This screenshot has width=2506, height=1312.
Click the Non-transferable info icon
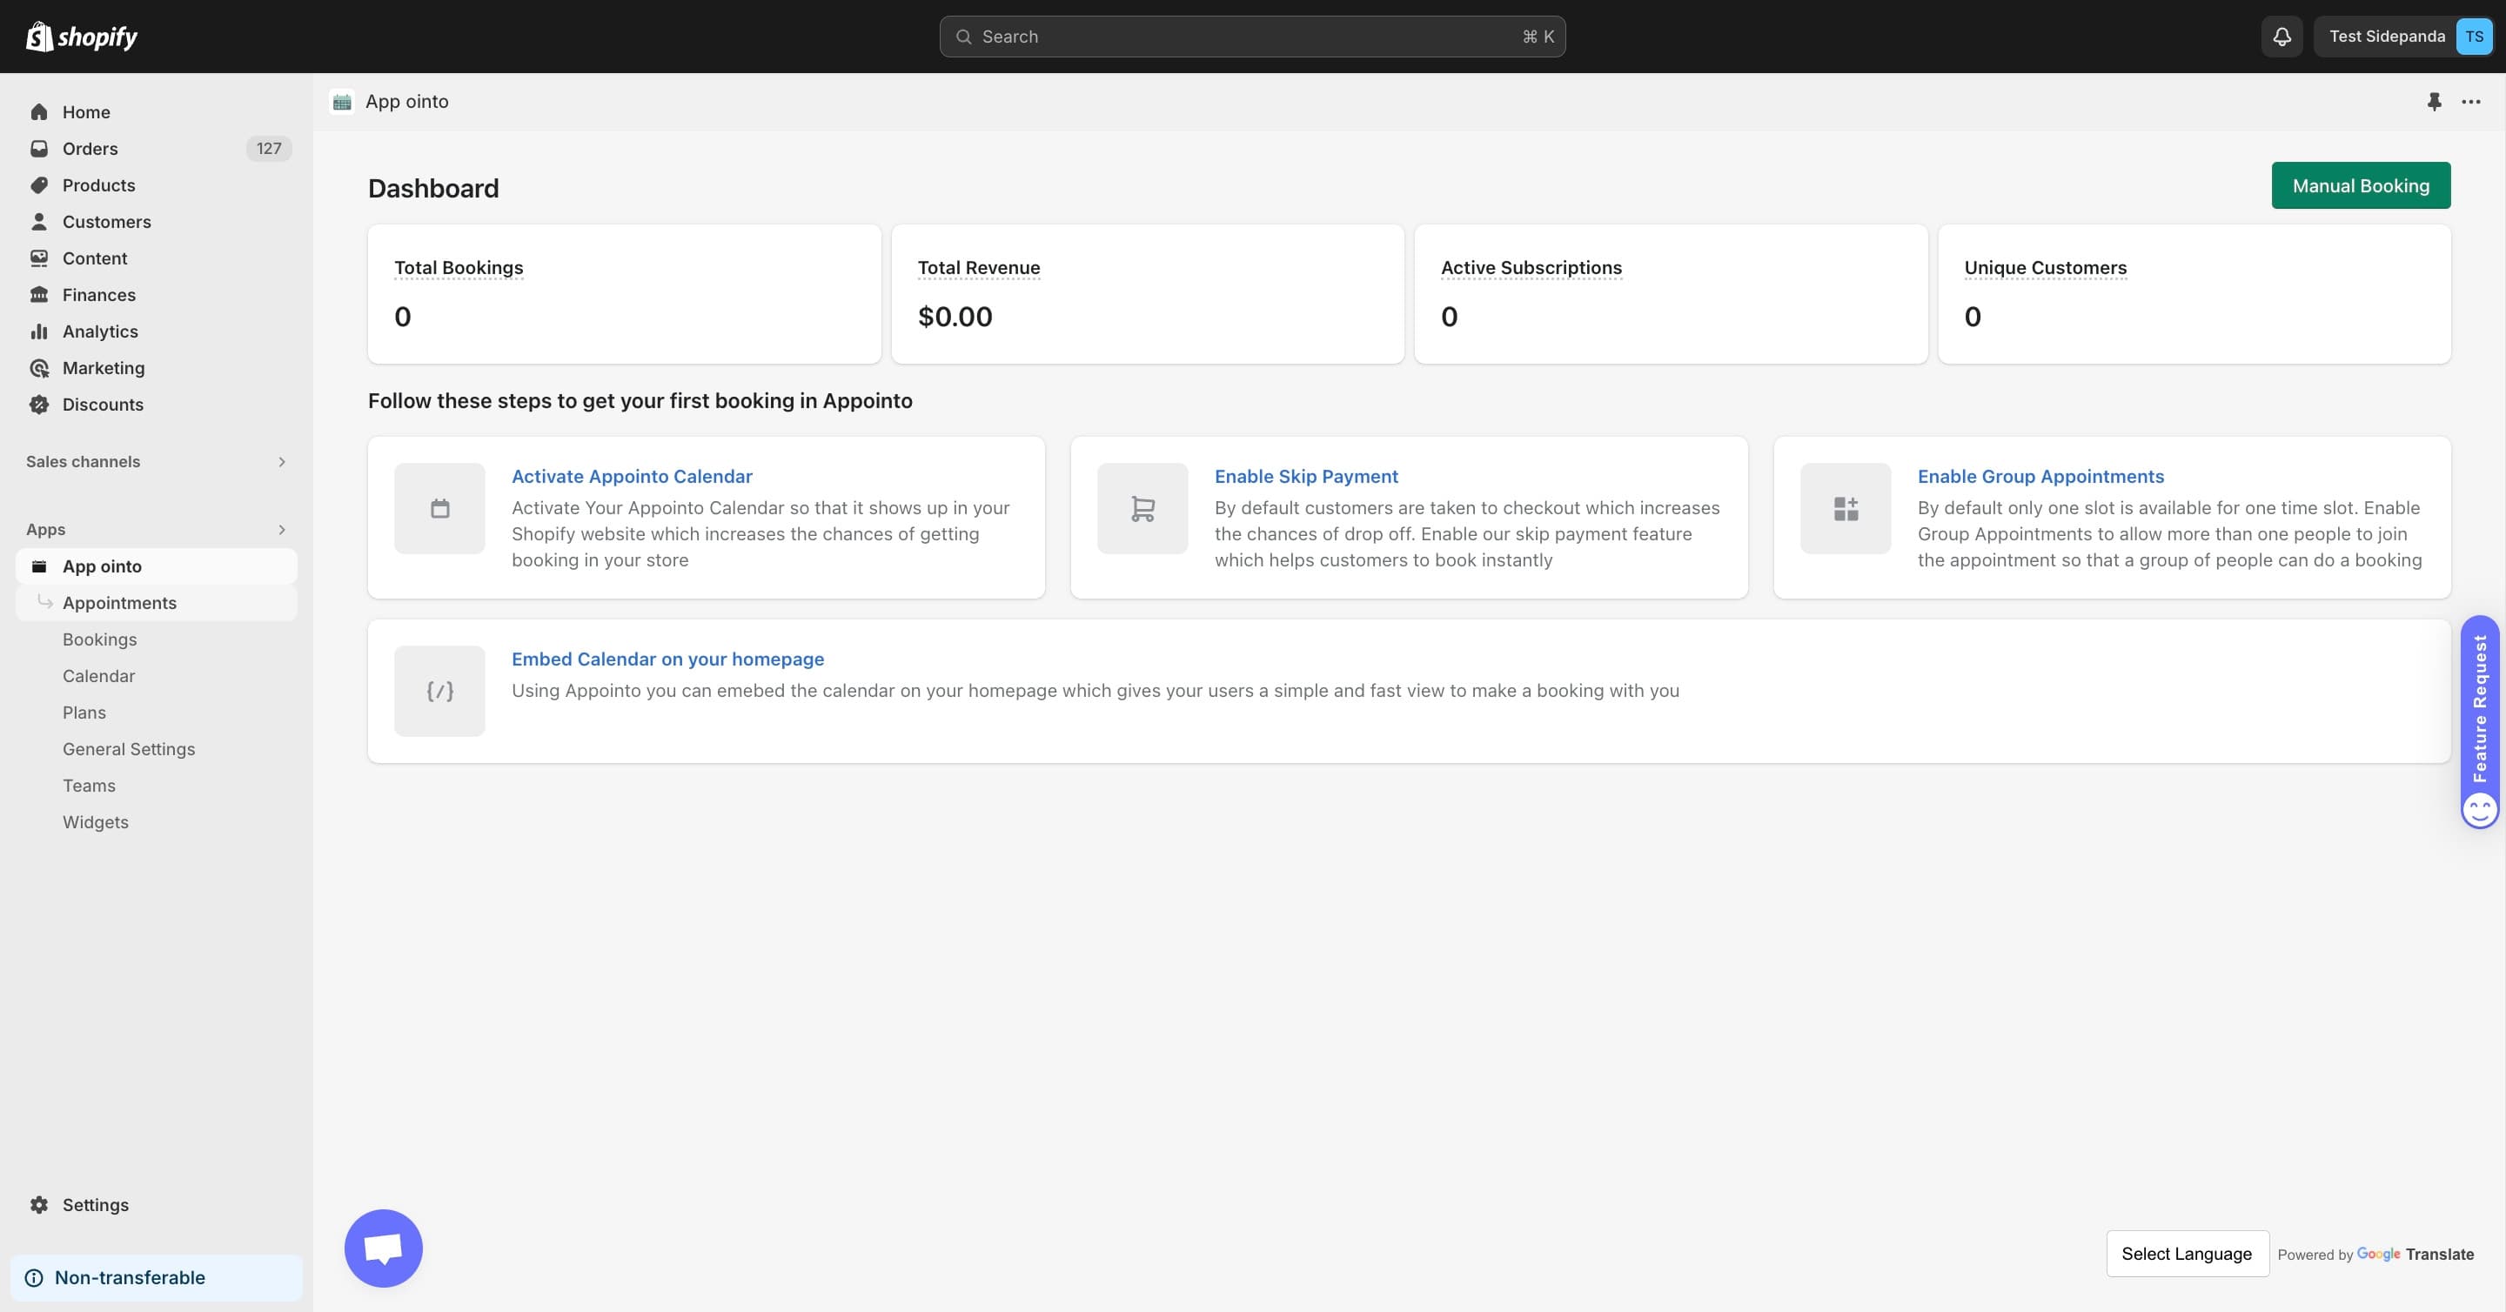pyautogui.click(x=34, y=1278)
